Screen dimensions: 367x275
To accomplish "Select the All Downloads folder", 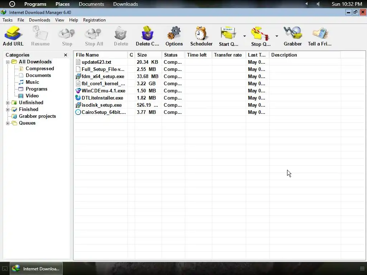I will [35, 62].
